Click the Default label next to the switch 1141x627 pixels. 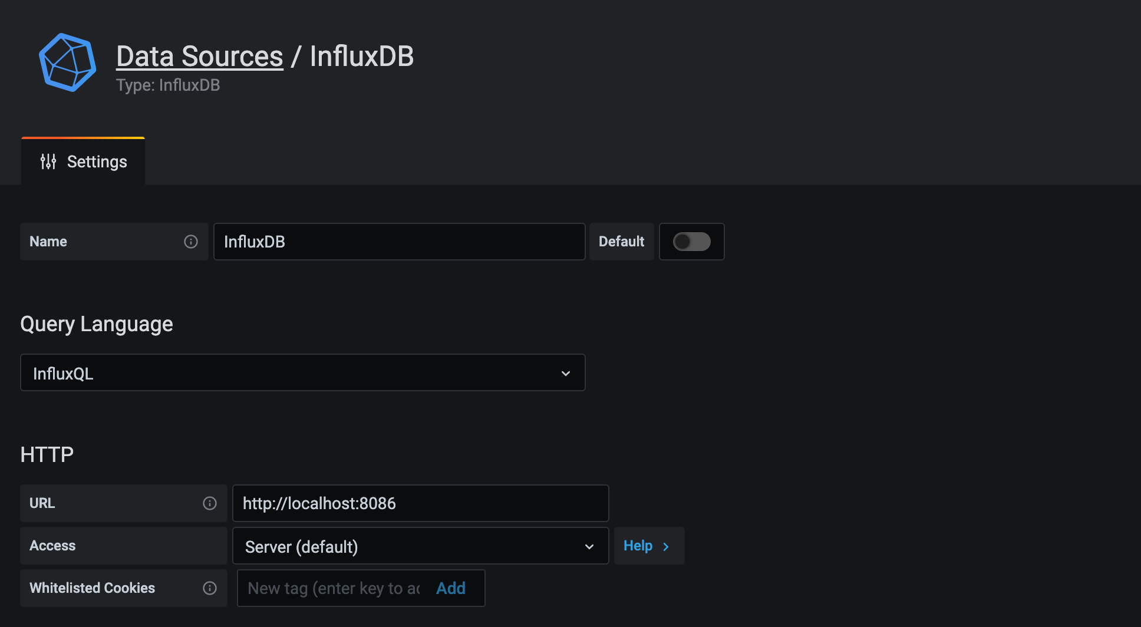point(621,241)
